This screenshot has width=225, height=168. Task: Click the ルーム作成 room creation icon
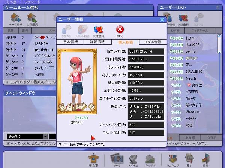pyautogui.click(x=15, y=19)
